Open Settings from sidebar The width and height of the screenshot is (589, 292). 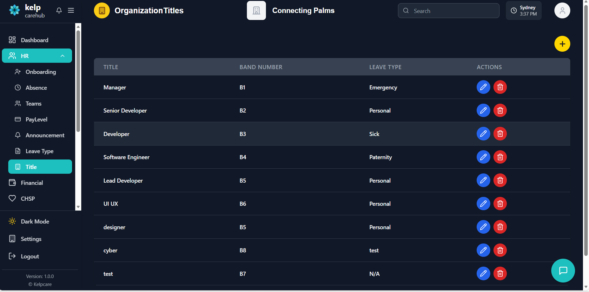(31, 239)
